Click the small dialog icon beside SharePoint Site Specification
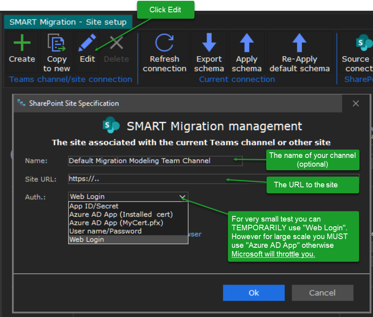373x317 pixels. [22, 103]
